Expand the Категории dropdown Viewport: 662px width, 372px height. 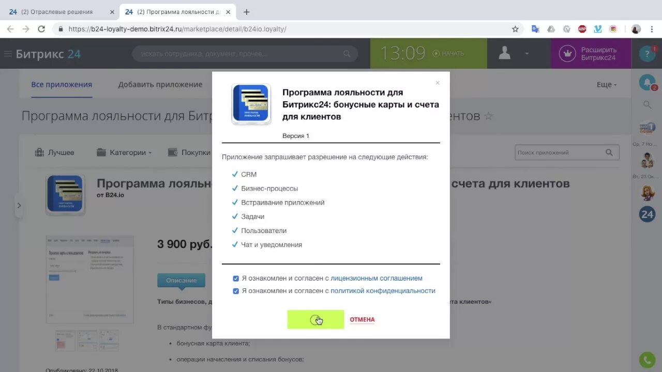point(124,152)
